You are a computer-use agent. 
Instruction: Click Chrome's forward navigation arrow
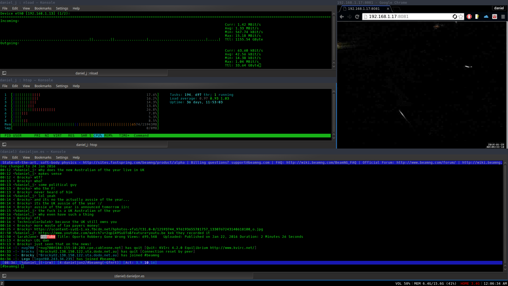[x=349, y=17]
